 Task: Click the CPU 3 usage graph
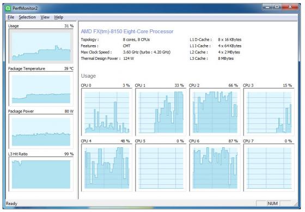(269, 112)
